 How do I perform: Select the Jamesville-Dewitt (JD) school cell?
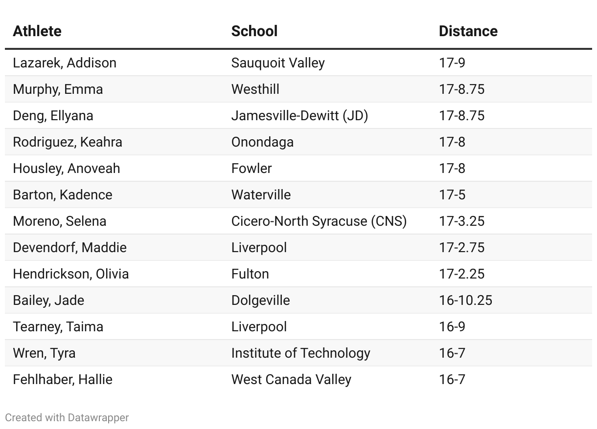(x=299, y=116)
